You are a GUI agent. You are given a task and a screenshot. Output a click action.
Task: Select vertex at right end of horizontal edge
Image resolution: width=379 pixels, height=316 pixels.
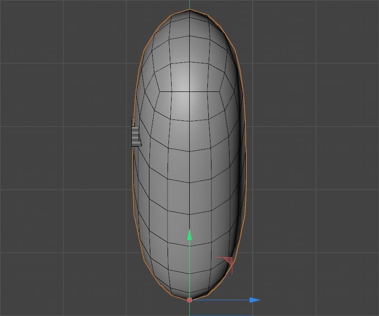221,91
